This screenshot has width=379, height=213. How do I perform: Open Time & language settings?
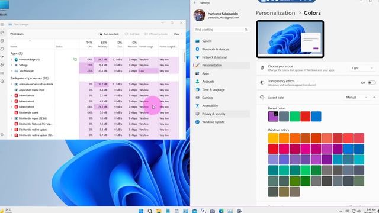point(221,89)
